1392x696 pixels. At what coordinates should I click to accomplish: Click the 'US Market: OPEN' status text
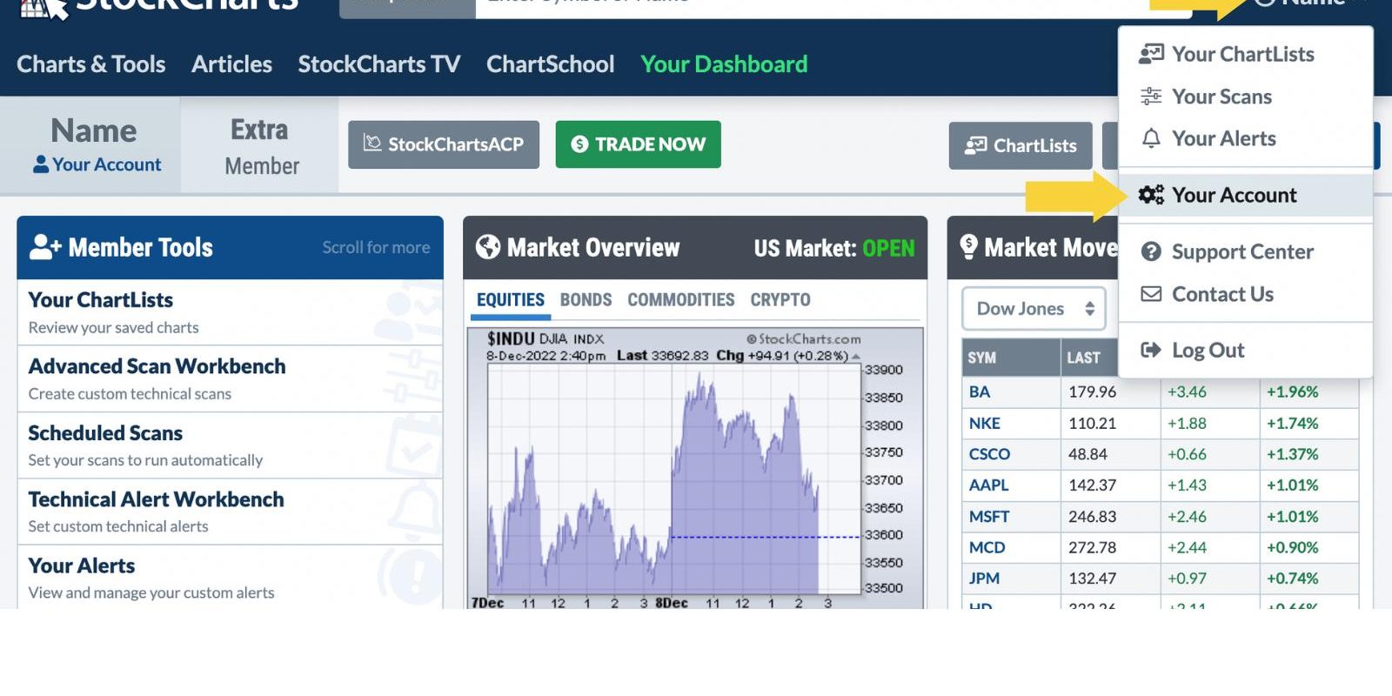pyautogui.click(x=834, y=249)
